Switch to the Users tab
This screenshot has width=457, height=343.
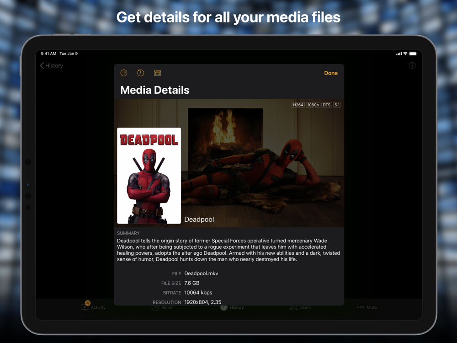pos(300,307)
